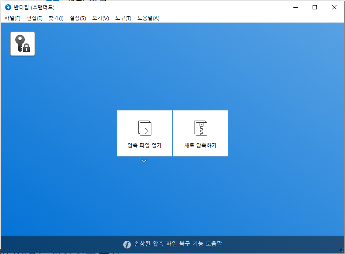Open the 찾기(I) menu

click(x=56, y=18)
